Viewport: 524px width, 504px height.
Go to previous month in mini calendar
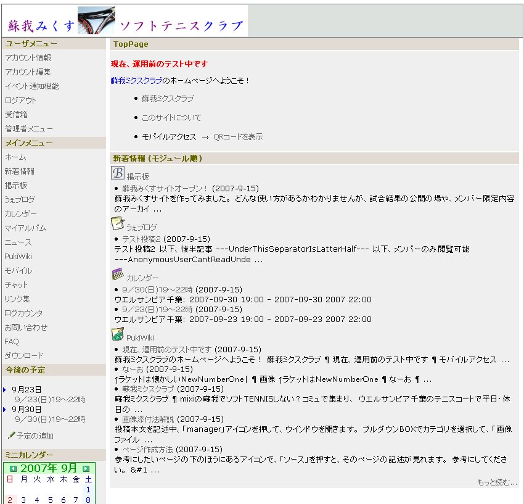click(13, 469)
